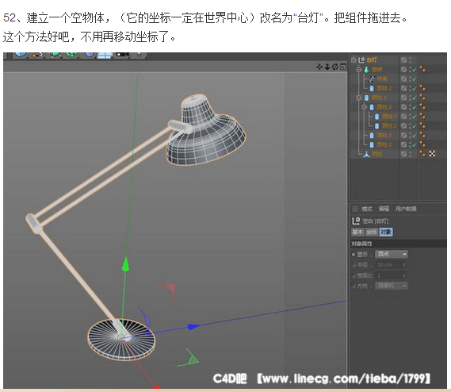The width and height of the screenshot is (451, 392).
Task: Open the 编辑 menu in attributes
Action: click(x=384, y=209)
